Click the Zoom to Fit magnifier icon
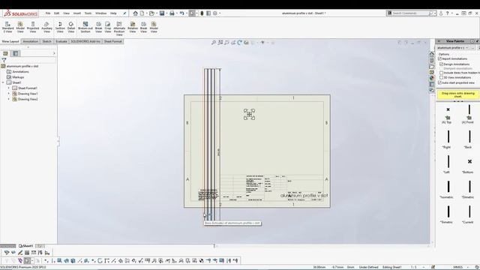480x270 pixels. pyautogui.click(x=214, y=43)
